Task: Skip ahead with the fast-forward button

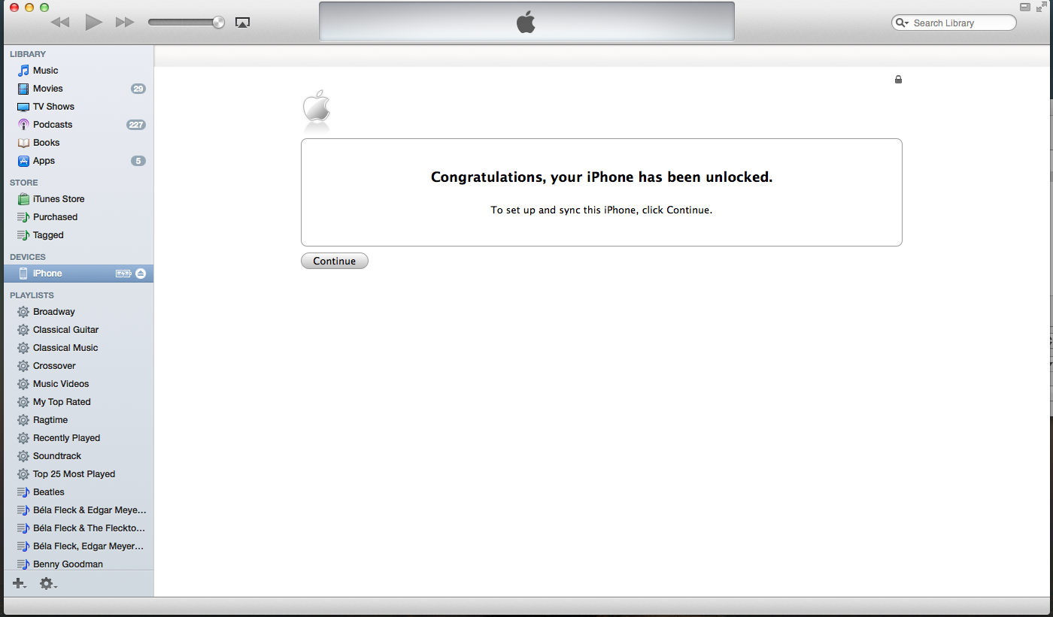Action: pos(125,23)
